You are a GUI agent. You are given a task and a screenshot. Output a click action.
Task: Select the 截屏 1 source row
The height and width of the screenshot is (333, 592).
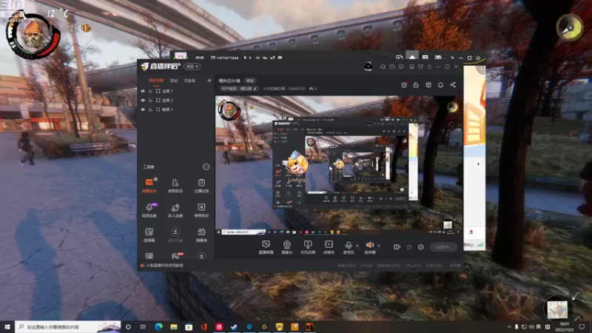tap(175, 110)
